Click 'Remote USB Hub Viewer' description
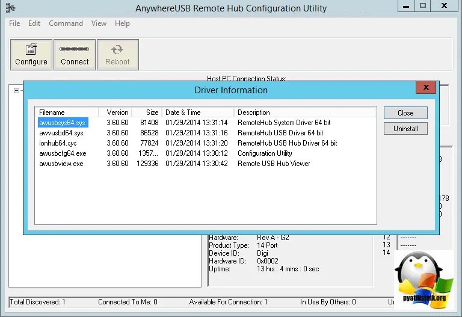The width and height of the screenshot is (462, 317). tap(274, 164)
